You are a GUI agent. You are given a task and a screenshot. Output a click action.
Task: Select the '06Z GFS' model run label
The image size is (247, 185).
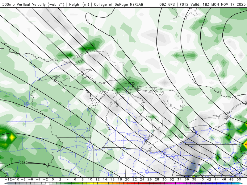click(167, 5)
